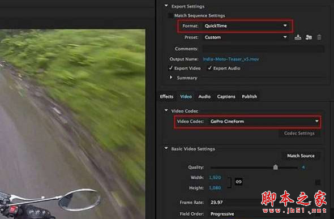The height and width of the screenshot is (219, 334).
Task: Select the Video tab
Action: [186, 97]
